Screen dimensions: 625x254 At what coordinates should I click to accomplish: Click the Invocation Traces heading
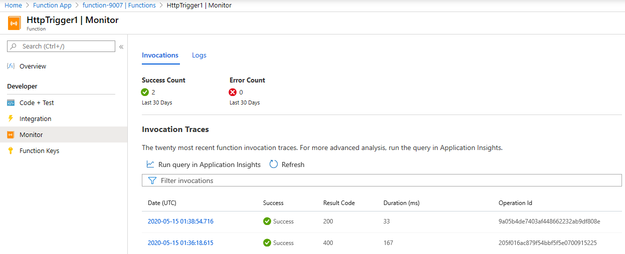[x=175, y=129]
